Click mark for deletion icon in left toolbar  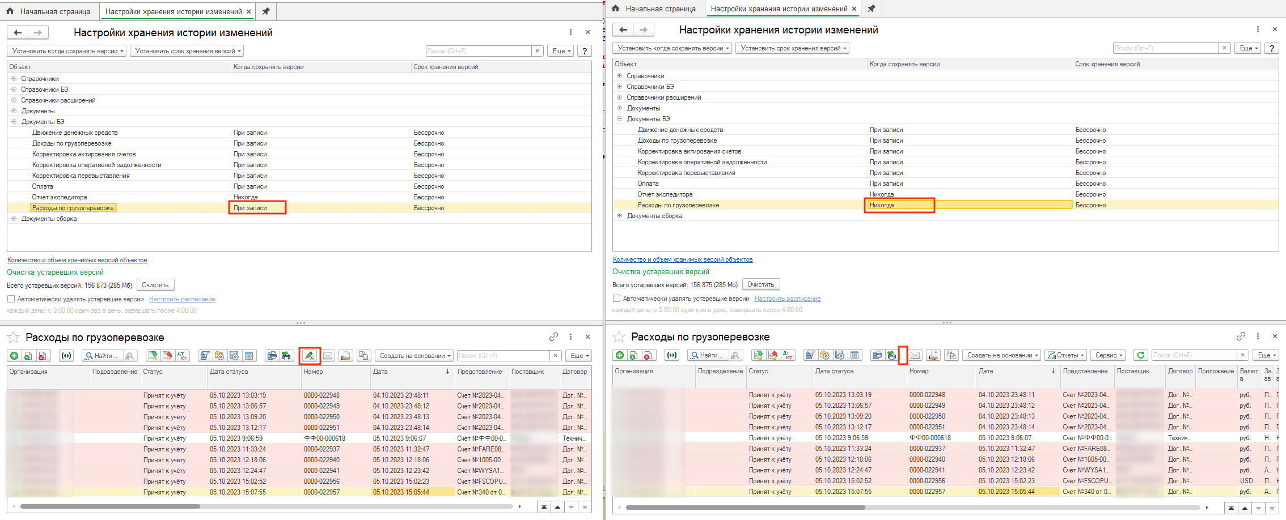tap(42, 356)
